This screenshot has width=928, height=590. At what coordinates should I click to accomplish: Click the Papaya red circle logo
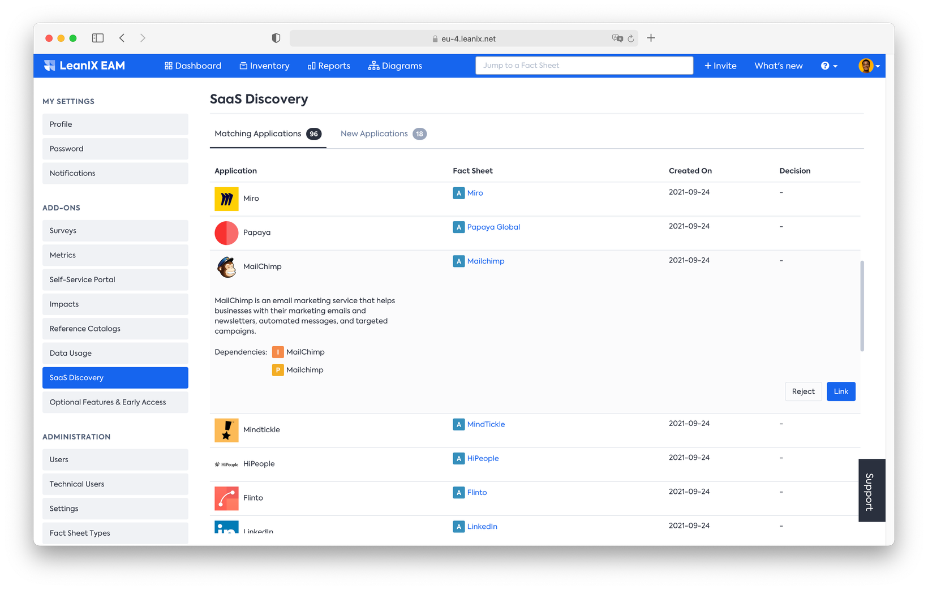[226, 233]
